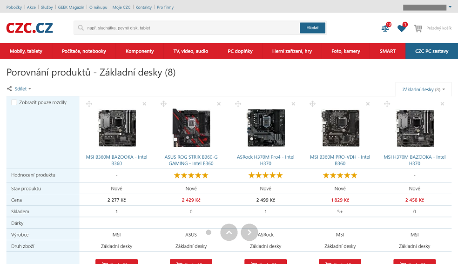Remove ASRock H370M Pro4 from comparison
This screenshot has height=264, width=458.
click(293, 104)
